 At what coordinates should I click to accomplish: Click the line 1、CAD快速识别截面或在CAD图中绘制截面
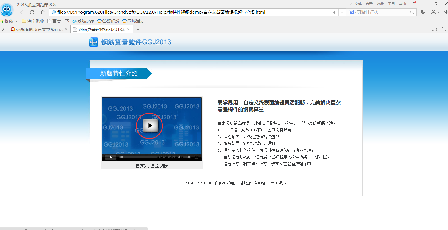tap(255, 130)
